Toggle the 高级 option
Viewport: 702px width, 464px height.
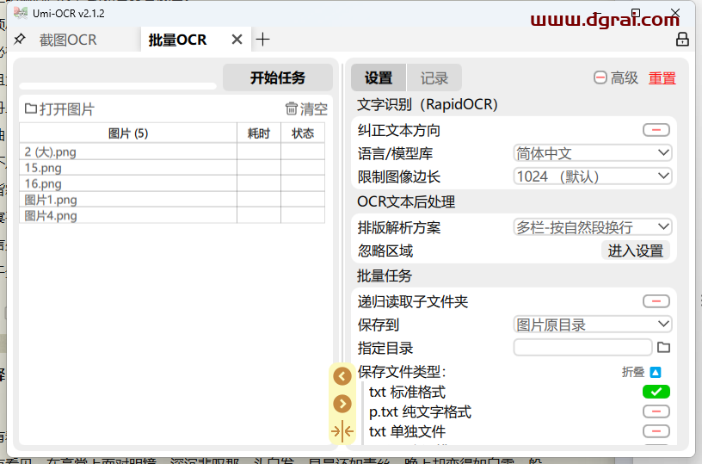tap(616, 78)
